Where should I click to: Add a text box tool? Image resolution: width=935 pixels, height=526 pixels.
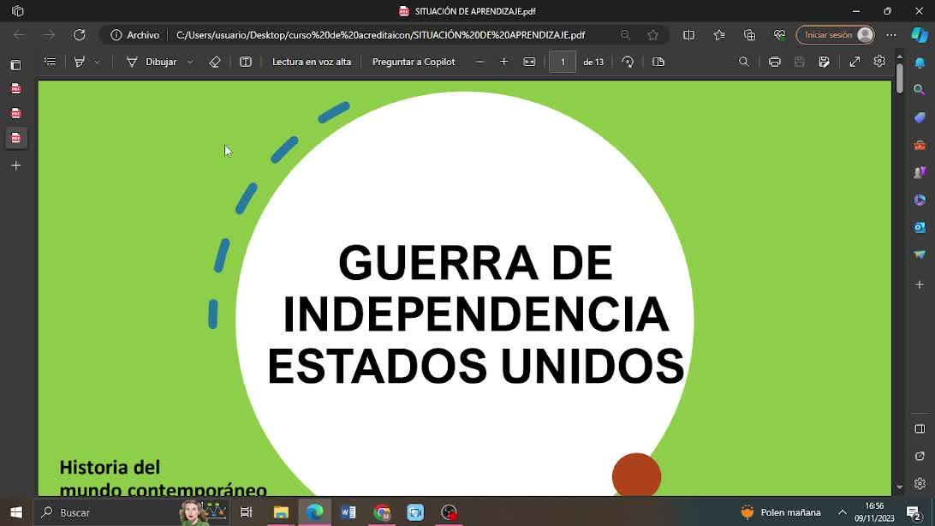pos(246,62)
